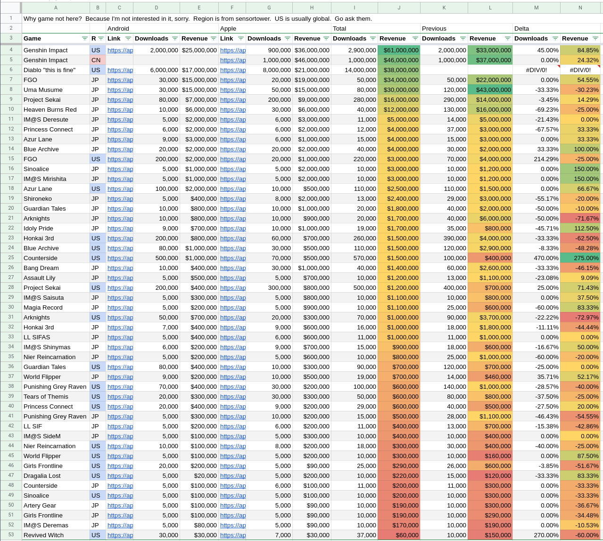Open the Delta Revenue filter icon
The height and width of the screenshot is (541, 603).
click(x=595, y=39)
